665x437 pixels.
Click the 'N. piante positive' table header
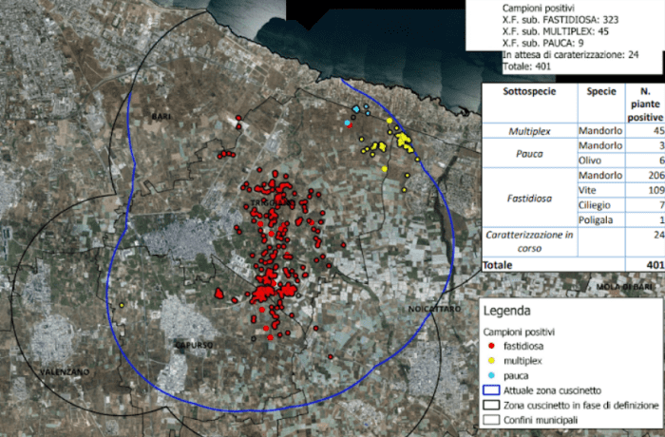pos(645,104)
